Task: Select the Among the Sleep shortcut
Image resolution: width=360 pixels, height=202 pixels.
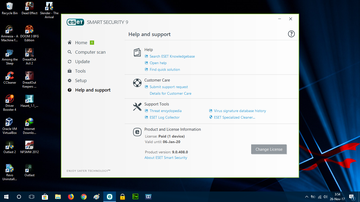Action: point(10,57)
